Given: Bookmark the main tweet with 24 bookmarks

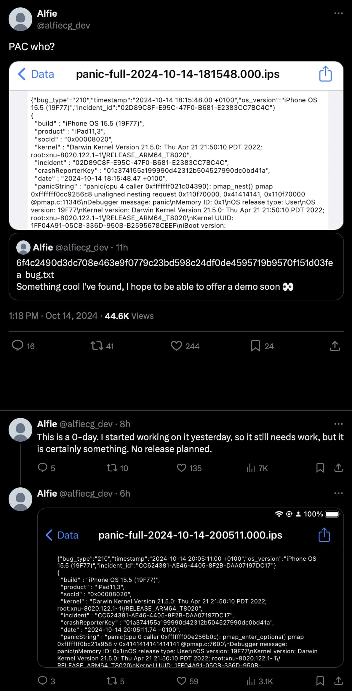Looking at the screenshot, I should coord(255,346).
